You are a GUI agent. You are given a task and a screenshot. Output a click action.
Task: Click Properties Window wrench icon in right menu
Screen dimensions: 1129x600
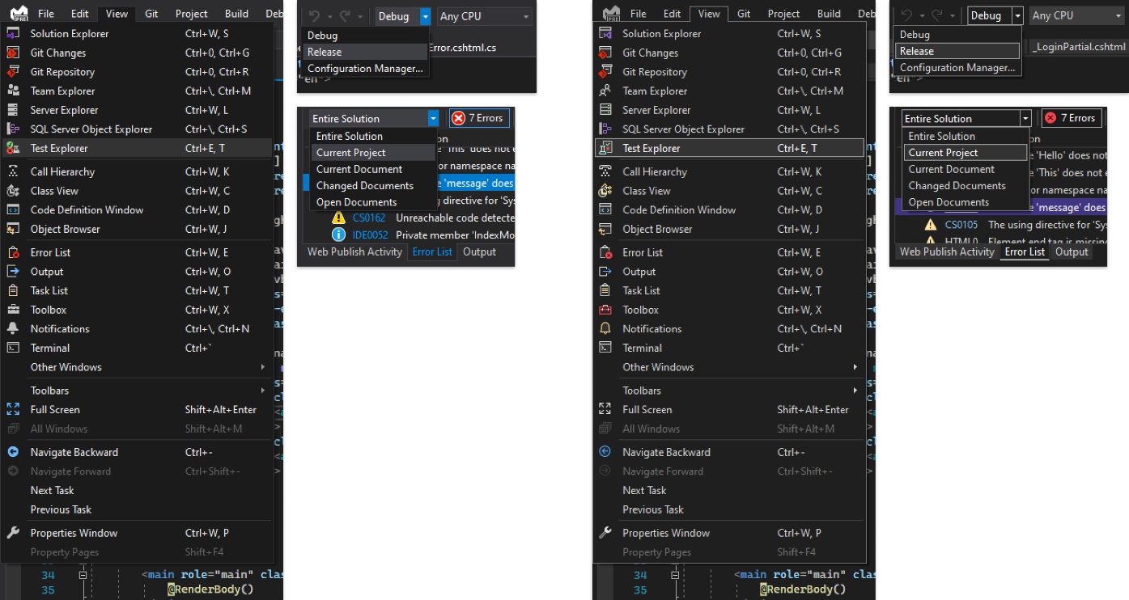click(605, 534)
